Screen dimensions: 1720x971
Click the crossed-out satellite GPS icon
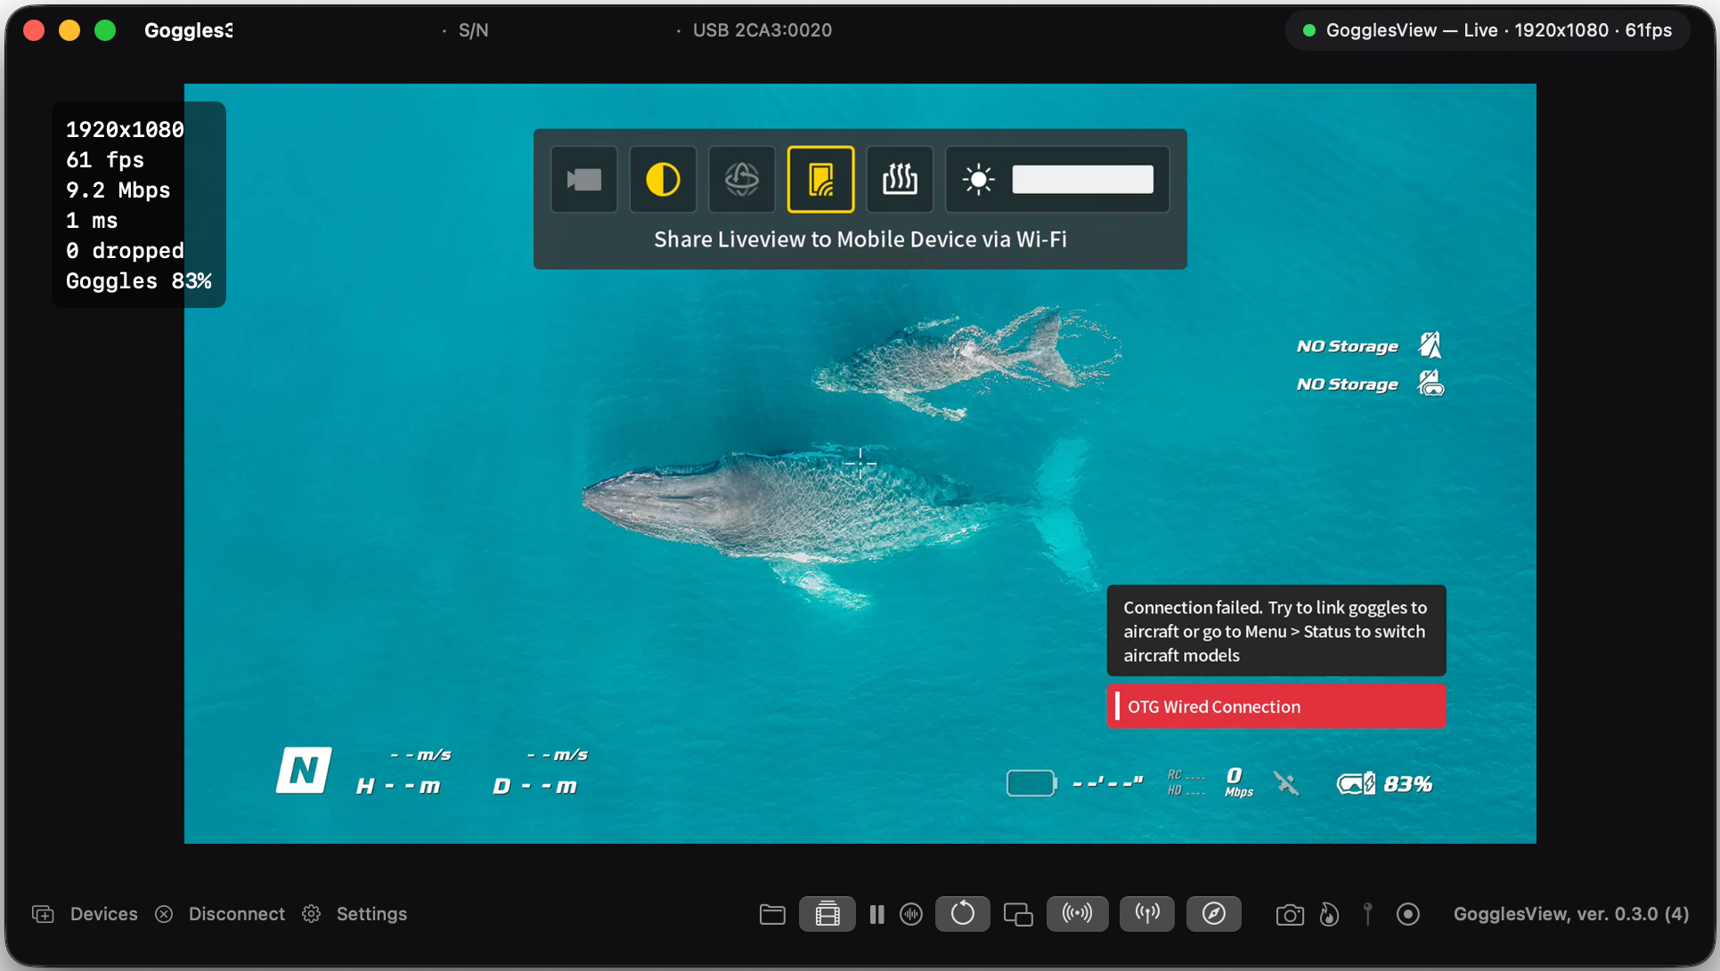click(x=1285, y=783)
